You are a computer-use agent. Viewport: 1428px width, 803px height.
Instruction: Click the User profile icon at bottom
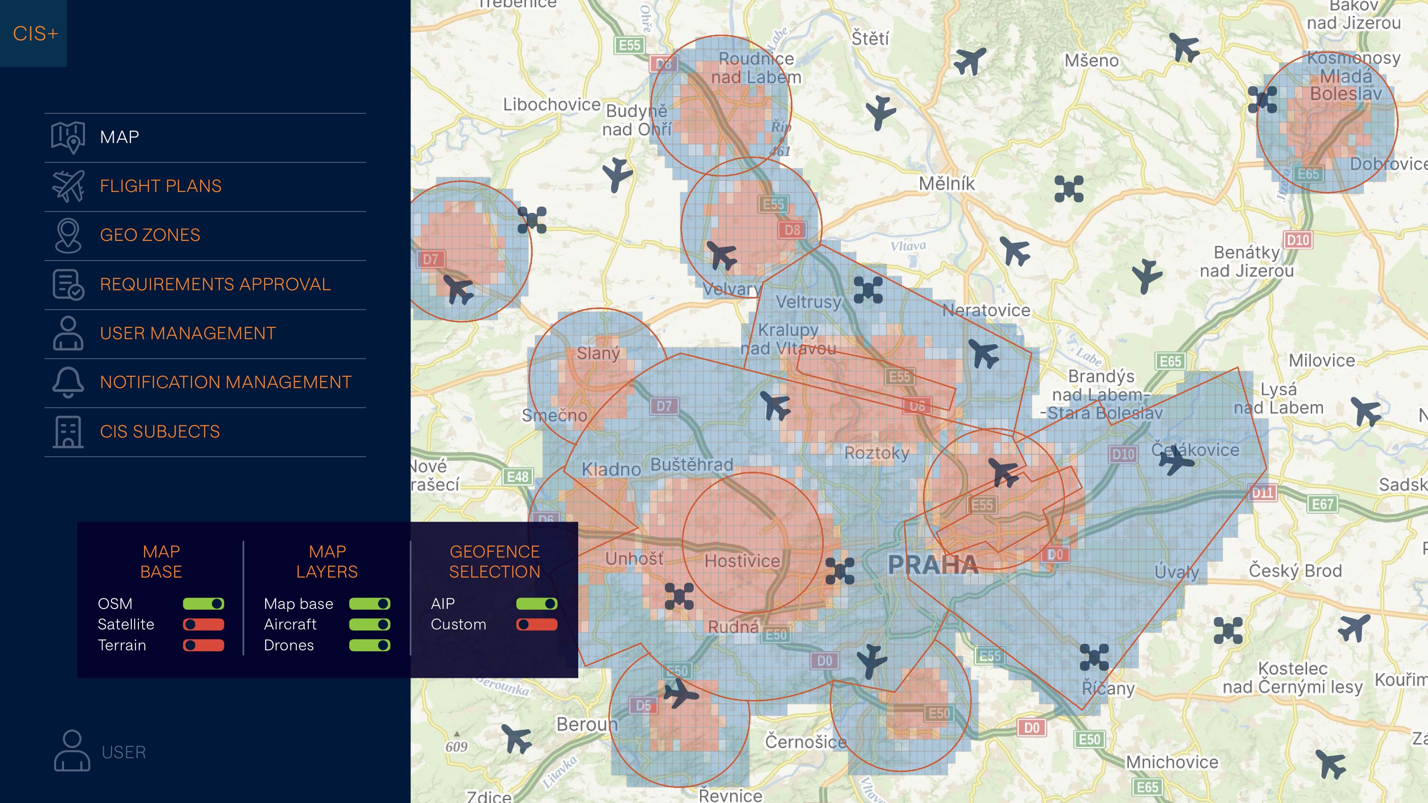click(72, 751)
